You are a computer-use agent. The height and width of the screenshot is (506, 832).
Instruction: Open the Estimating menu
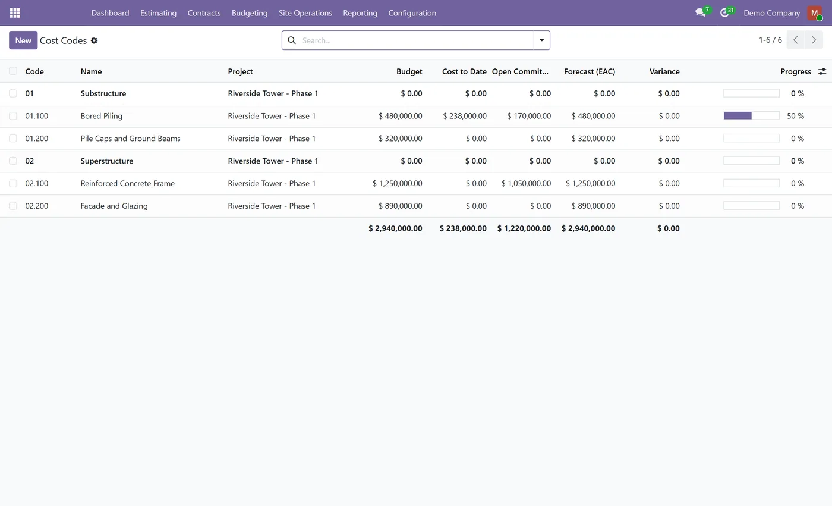click(158, 12)
